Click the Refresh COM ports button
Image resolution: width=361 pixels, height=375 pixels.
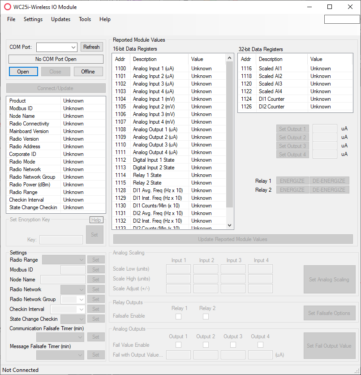tap(91, 47)
